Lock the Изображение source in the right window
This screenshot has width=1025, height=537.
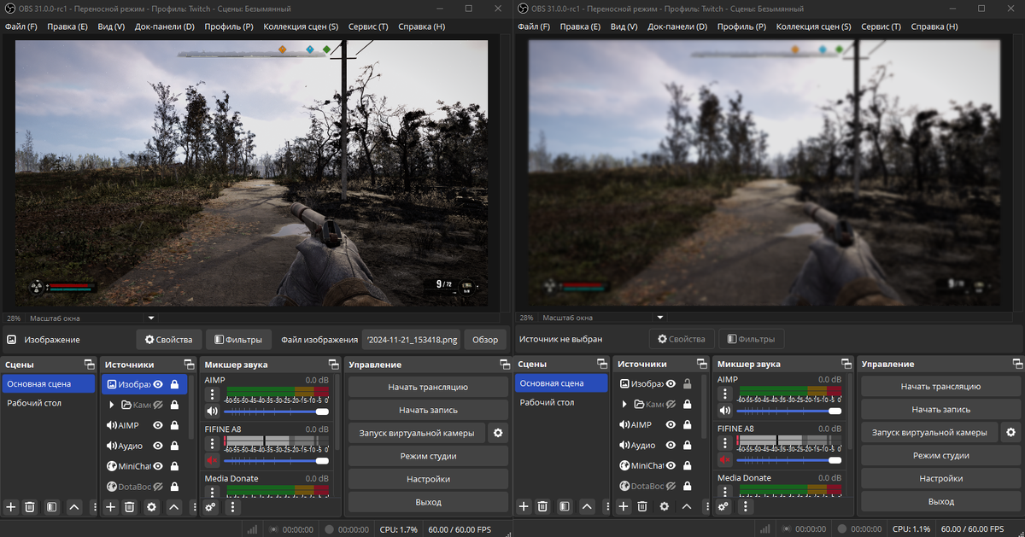687,384
